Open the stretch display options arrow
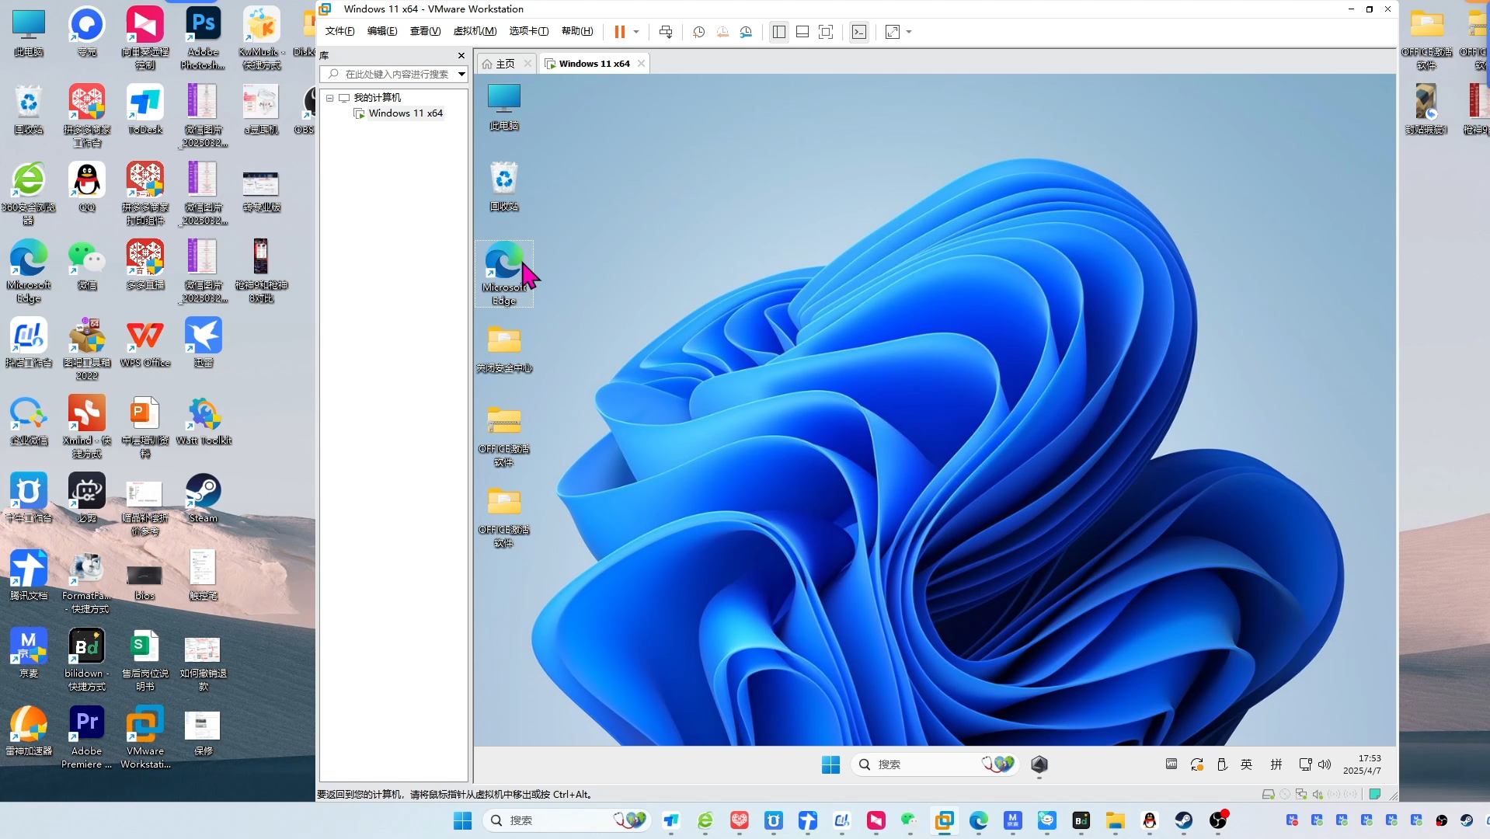This screenshot has width=1490, height=839. [909, 32]
